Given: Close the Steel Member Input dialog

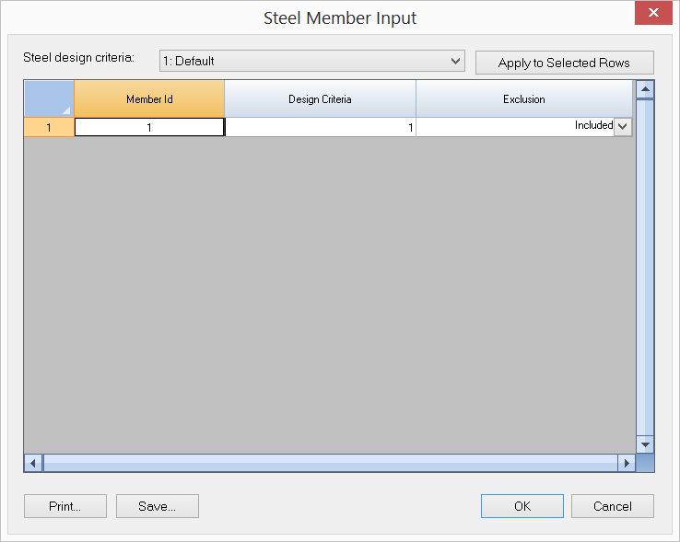Looking at the screenshot, I should pyautogui.click(x=653, y=14).
